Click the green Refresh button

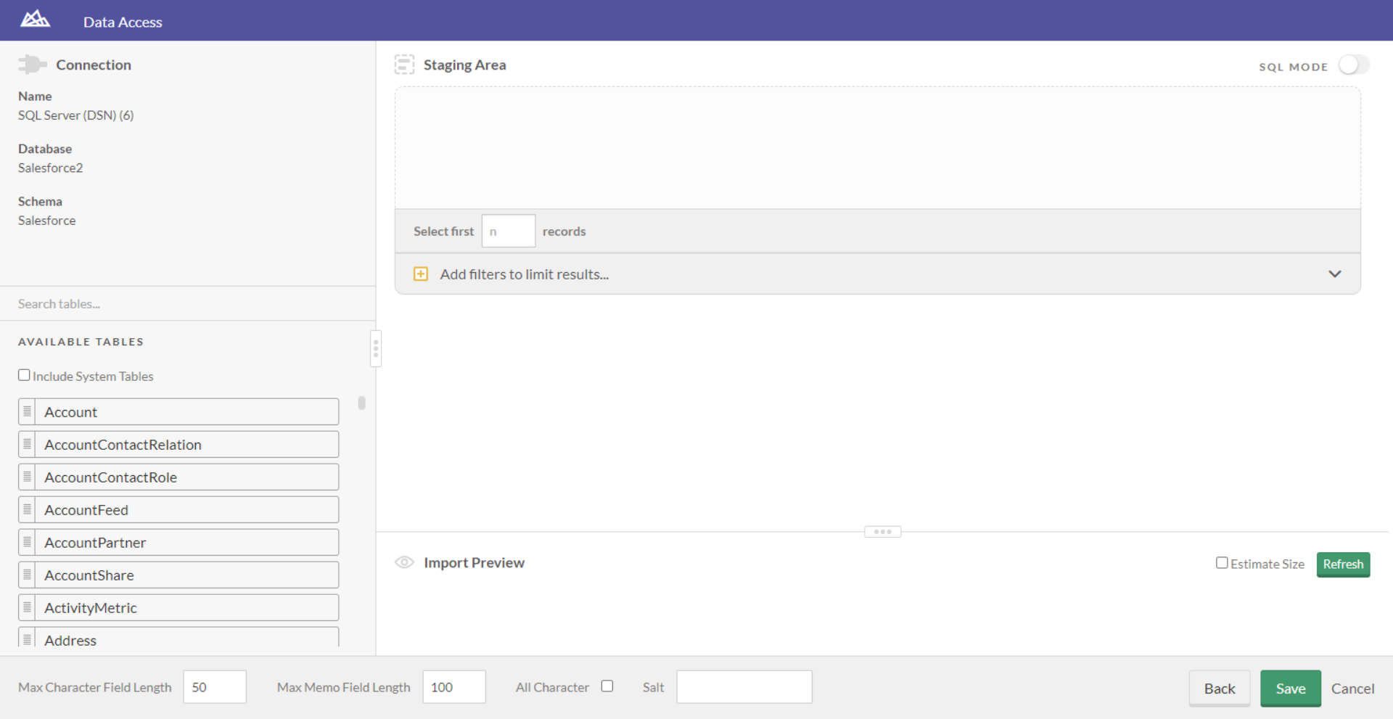(1342, 564)
